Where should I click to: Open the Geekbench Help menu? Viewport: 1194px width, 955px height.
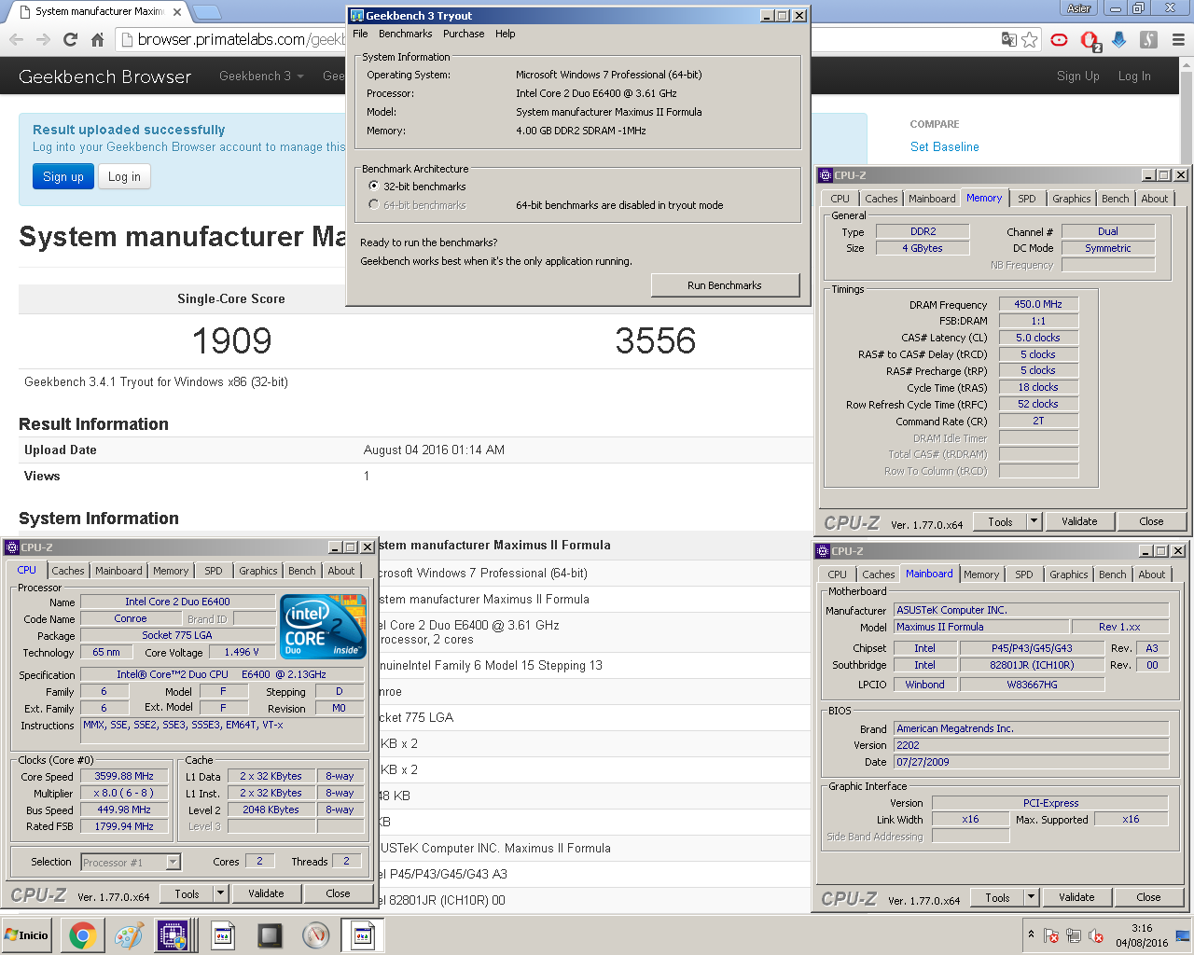click(x=505, y=34)
